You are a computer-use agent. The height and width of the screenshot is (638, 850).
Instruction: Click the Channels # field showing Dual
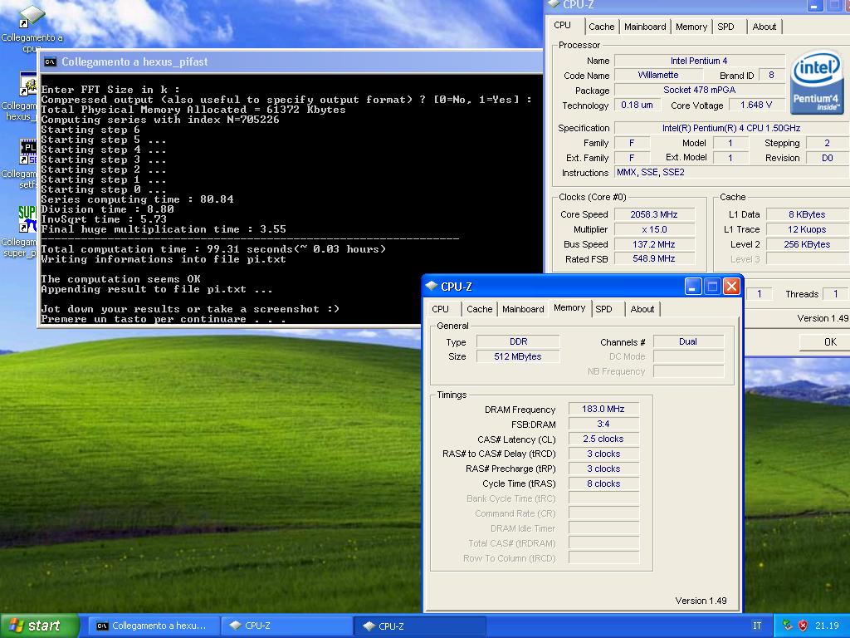coord(688,341)
